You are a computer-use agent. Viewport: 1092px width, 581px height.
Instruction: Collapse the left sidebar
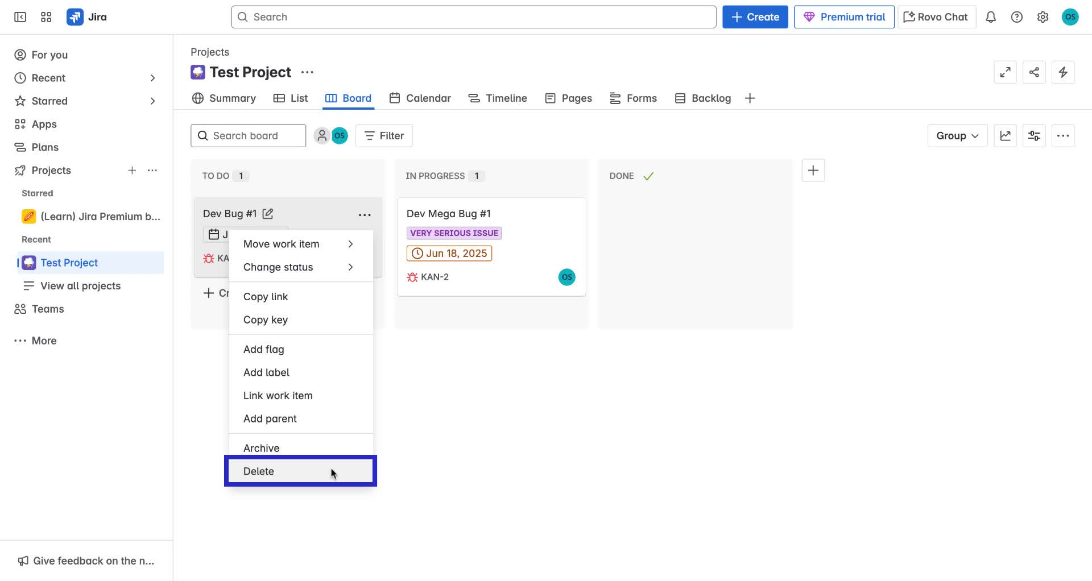pyautogui.click(x=19, y=17)
